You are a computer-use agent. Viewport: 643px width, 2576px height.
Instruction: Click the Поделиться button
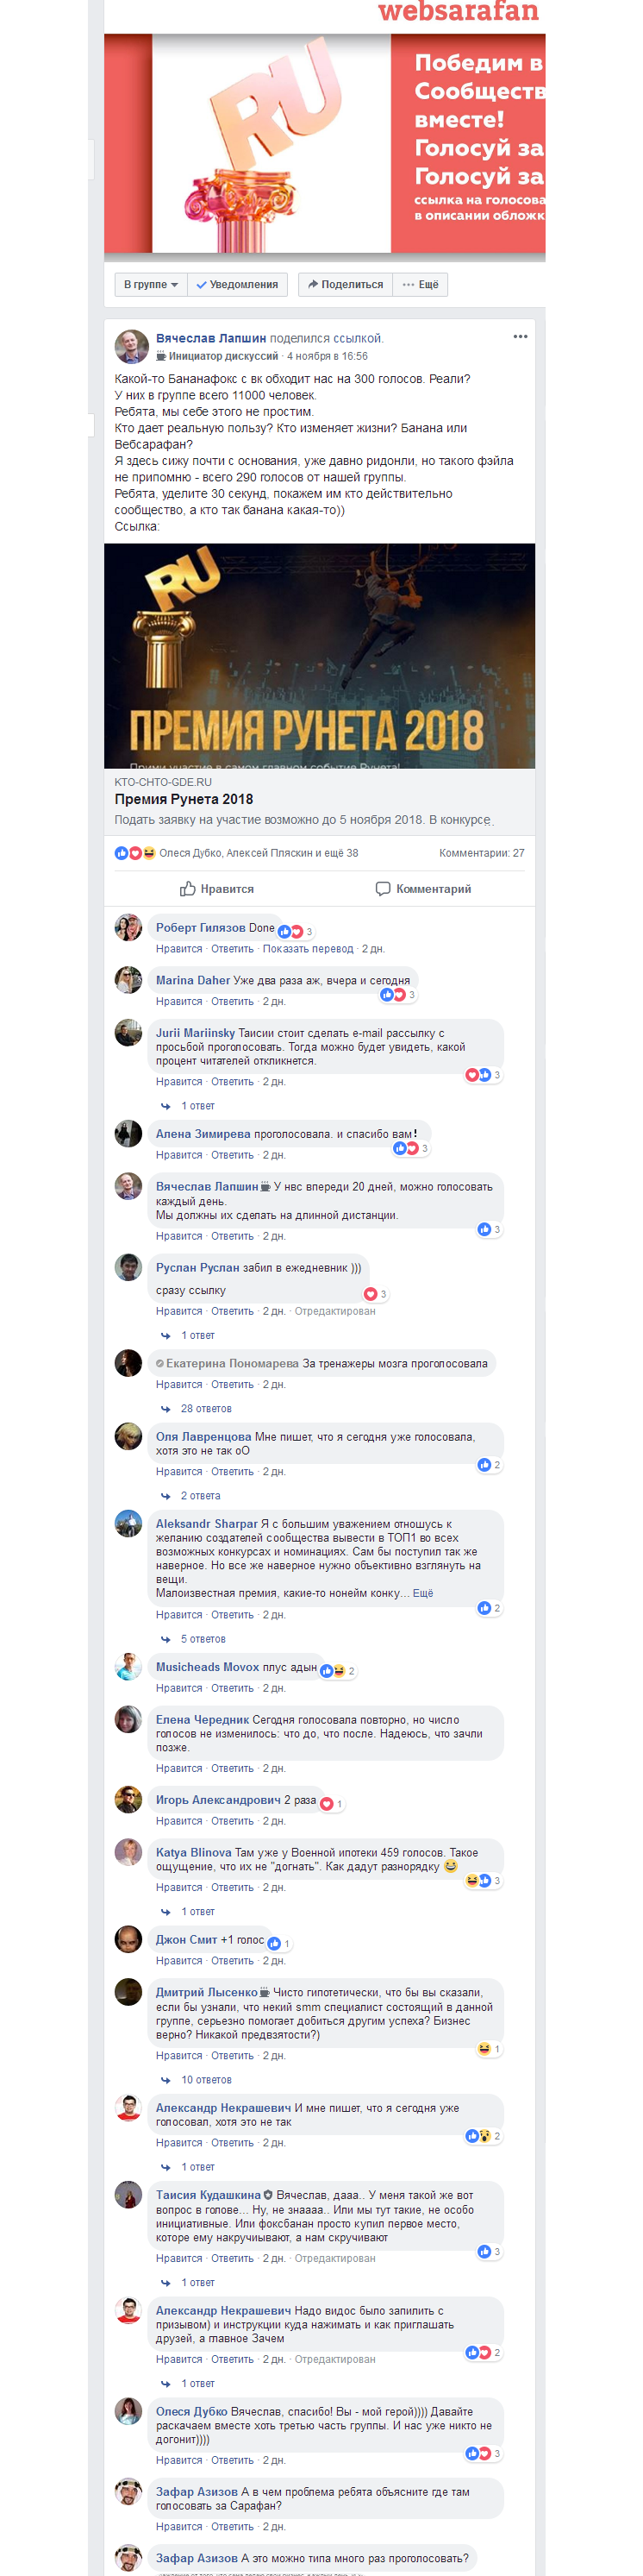pyautogui.click(x=346, y=285)
